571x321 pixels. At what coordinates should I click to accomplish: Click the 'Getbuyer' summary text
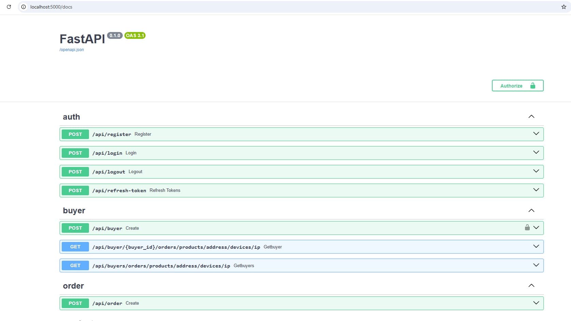(x=273, y=247)
